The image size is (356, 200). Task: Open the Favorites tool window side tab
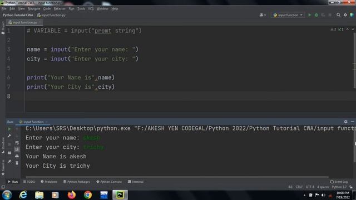(x=3, y=168)
